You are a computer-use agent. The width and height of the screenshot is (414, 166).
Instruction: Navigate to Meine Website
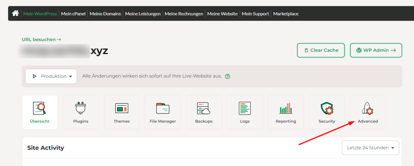[222, 14]
